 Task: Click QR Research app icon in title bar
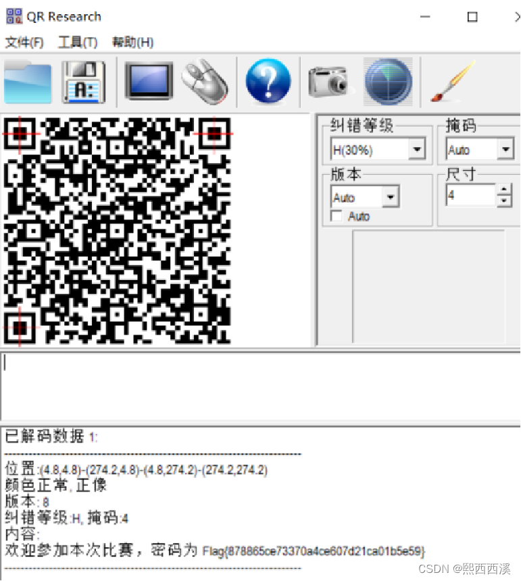14,16
